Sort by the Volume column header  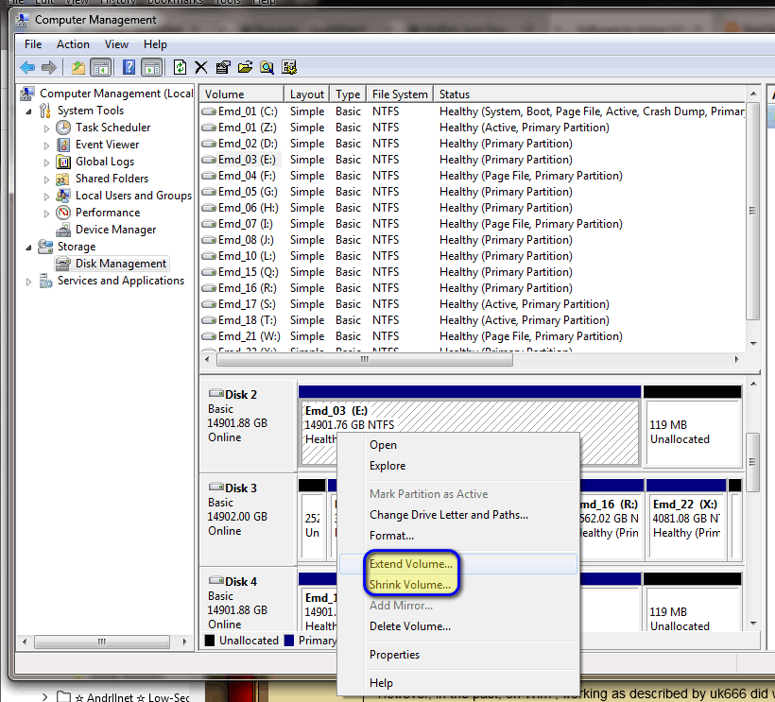242,94
